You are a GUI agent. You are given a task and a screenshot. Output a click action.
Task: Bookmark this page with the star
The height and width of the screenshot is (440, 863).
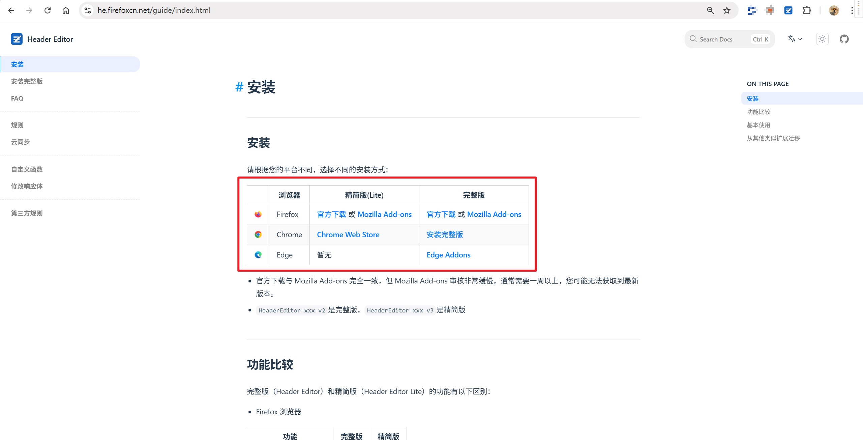[727, 10]
